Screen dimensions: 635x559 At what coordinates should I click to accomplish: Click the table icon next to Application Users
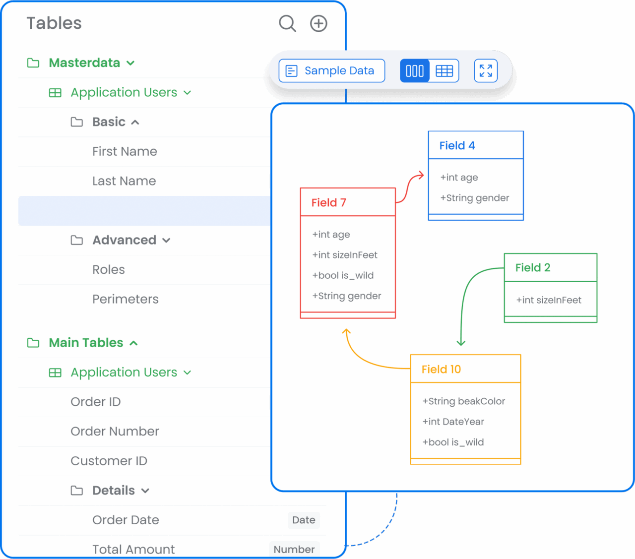pyautogui.click(x=55, y=92)
